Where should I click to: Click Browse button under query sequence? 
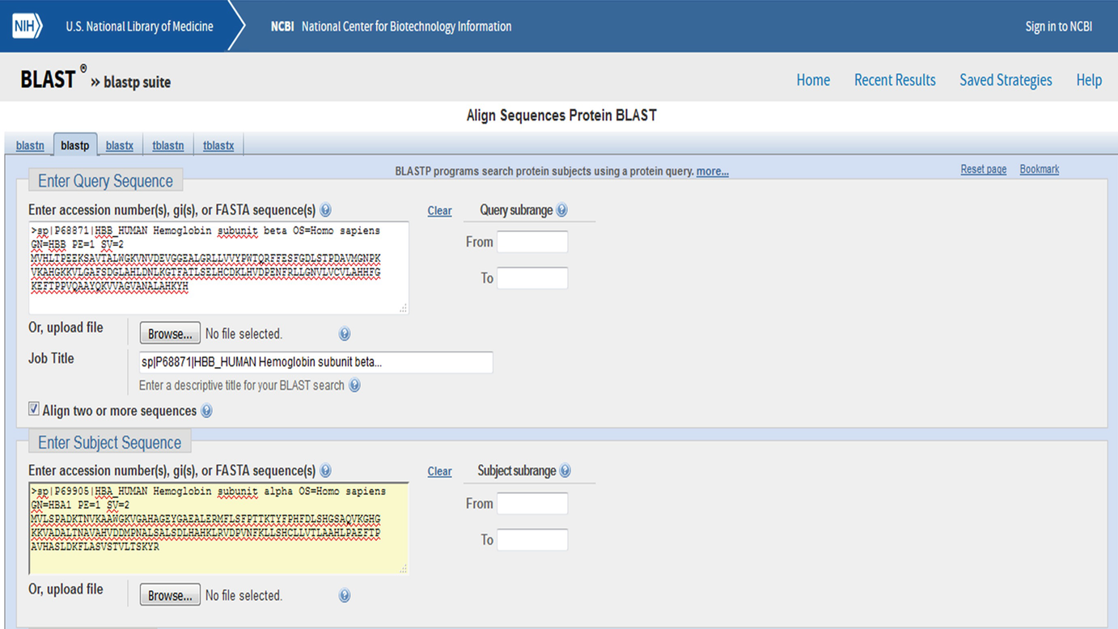tap(170, 333)
